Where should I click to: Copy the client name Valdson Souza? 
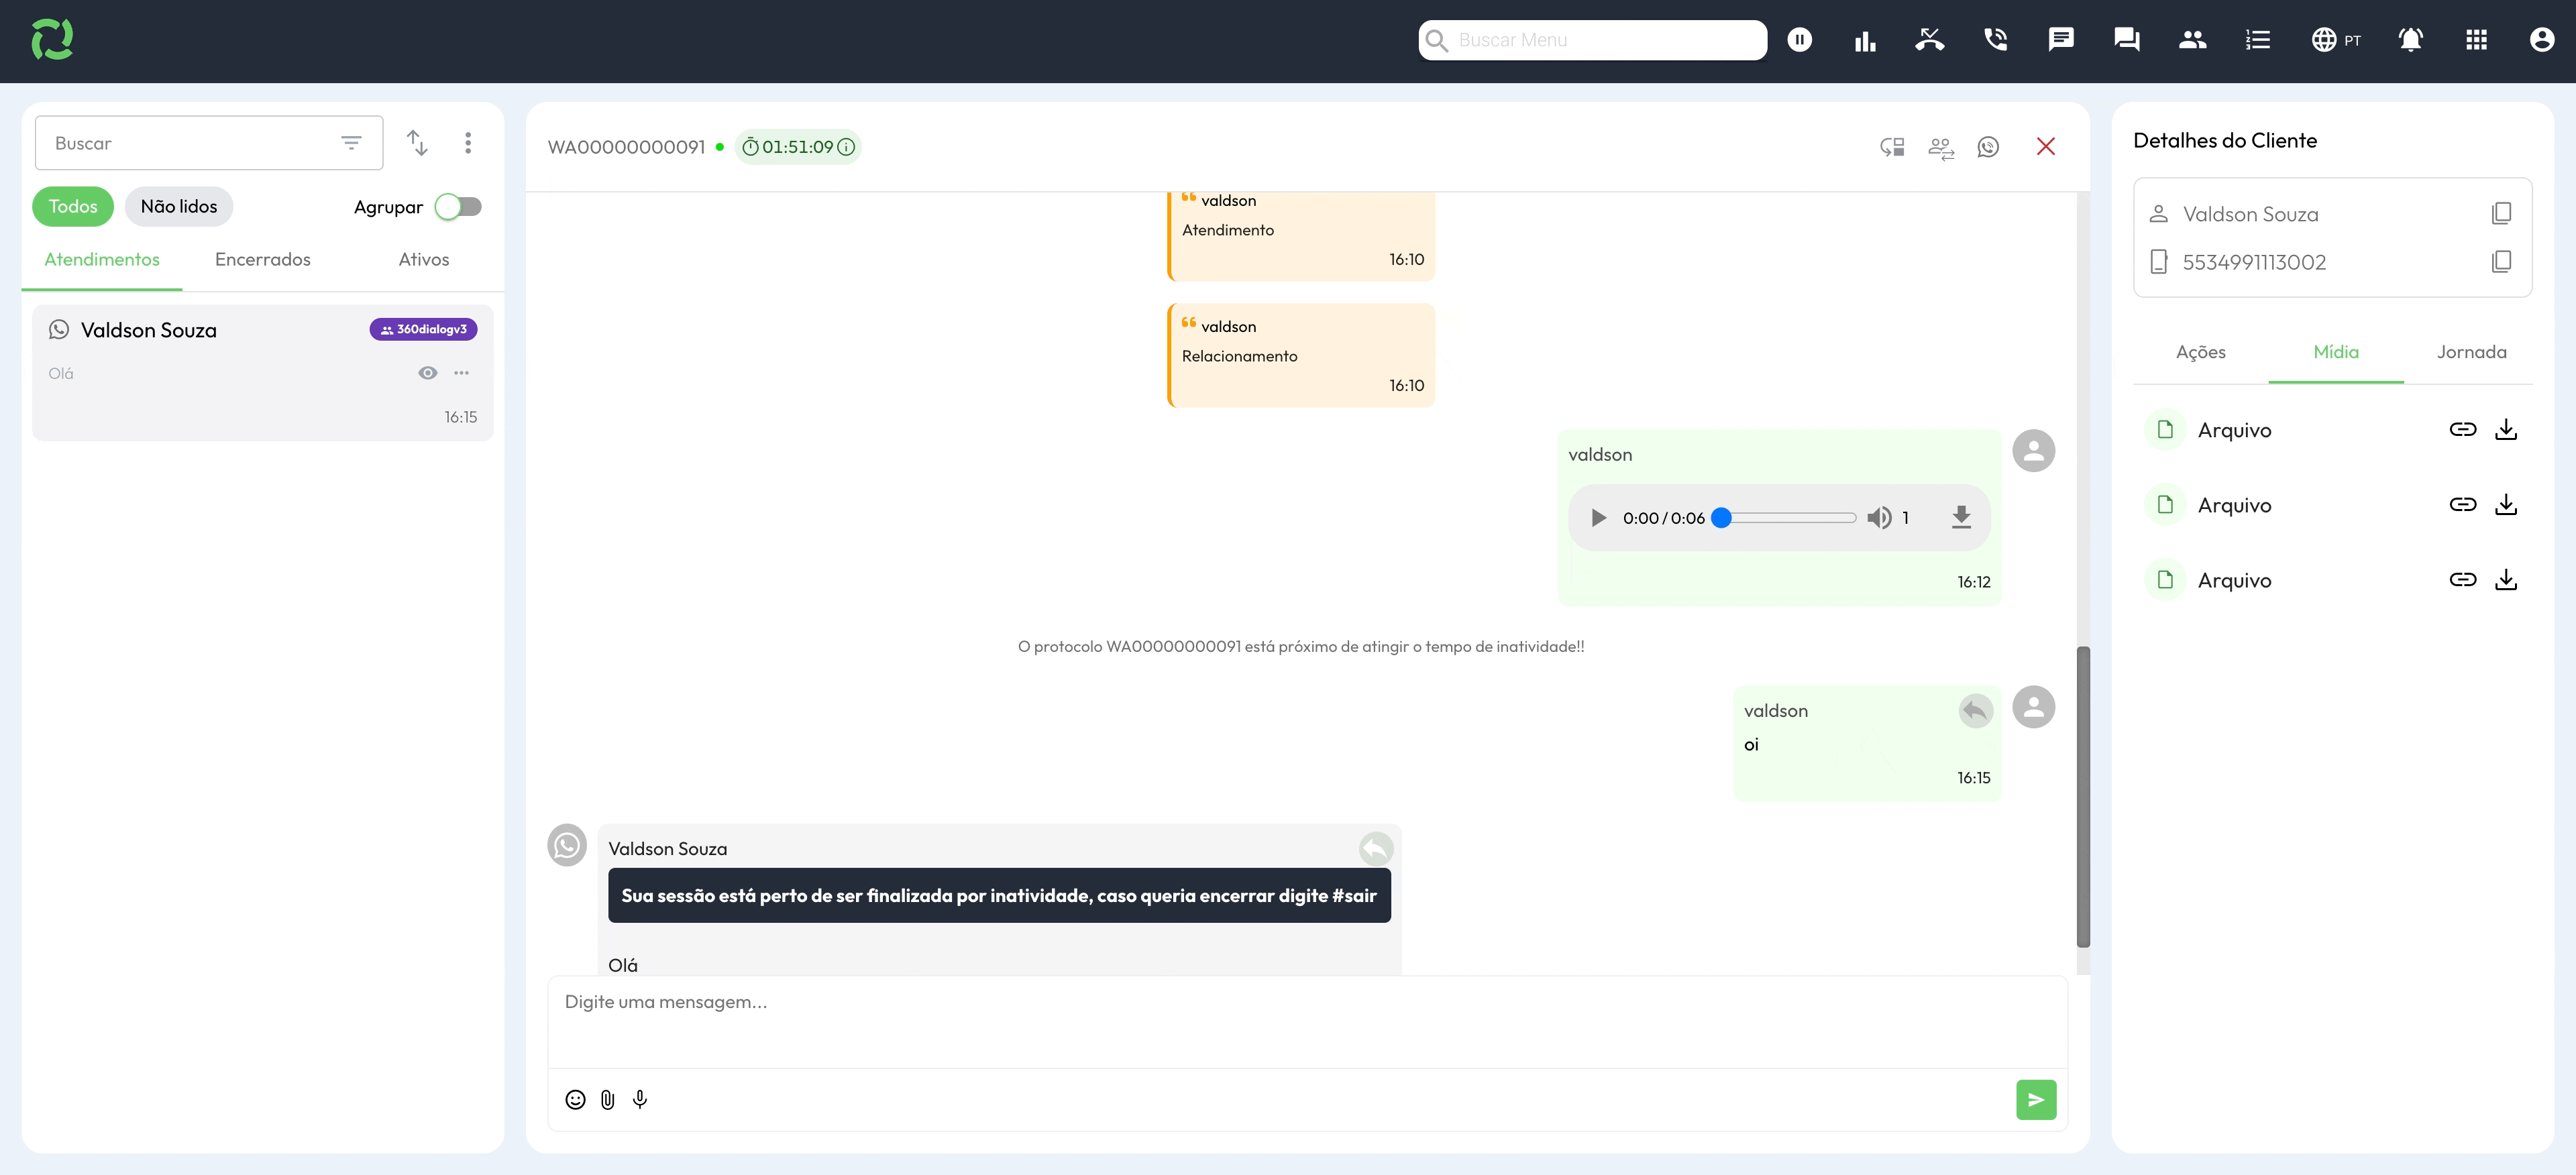click(x=2501, y=213)
